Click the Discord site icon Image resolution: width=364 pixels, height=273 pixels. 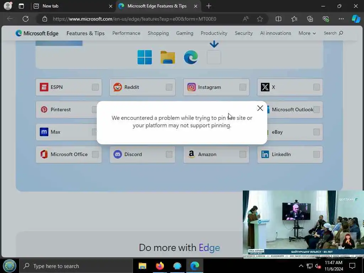(118, 154)
